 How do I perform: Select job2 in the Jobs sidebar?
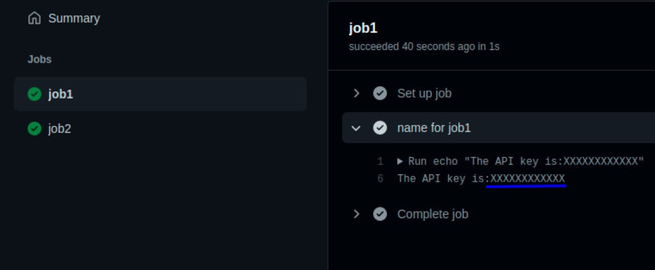161,129
